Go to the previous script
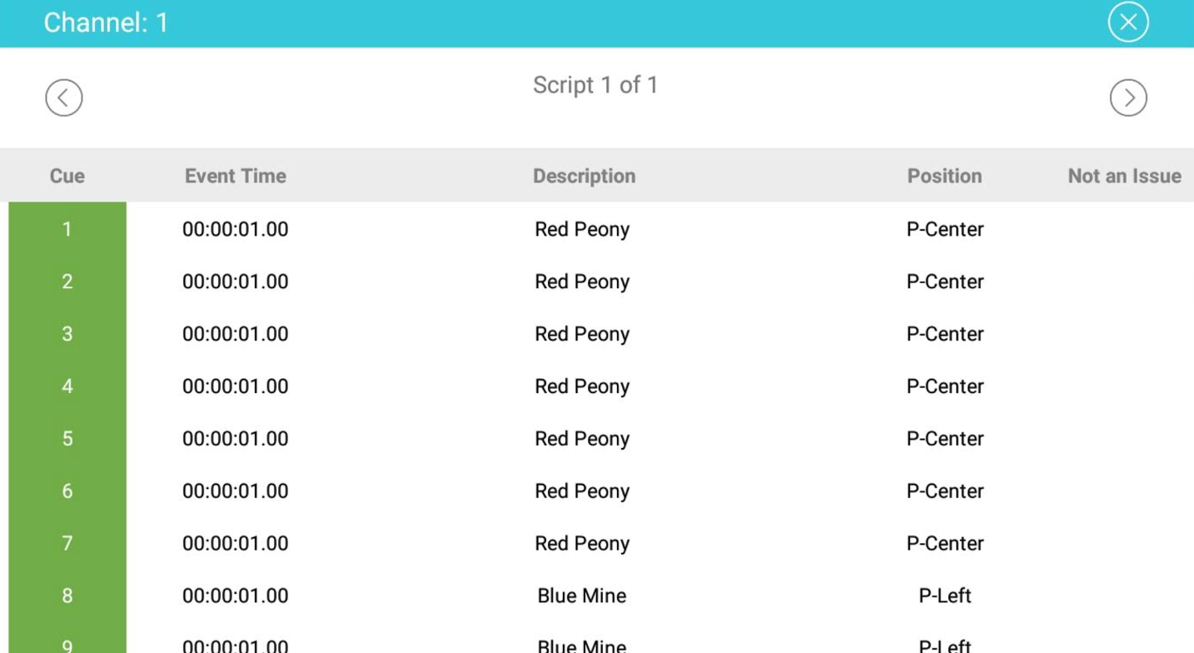 coord(64,97)
